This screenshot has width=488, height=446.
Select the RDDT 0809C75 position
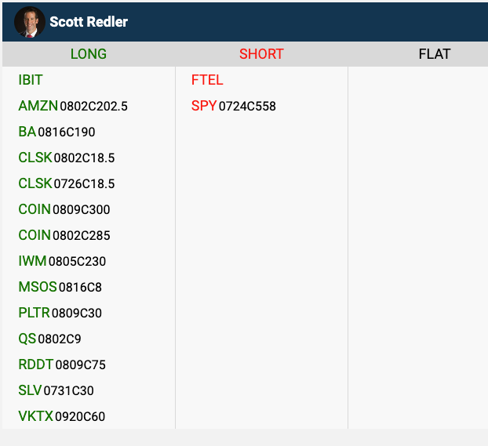(61, 364)
